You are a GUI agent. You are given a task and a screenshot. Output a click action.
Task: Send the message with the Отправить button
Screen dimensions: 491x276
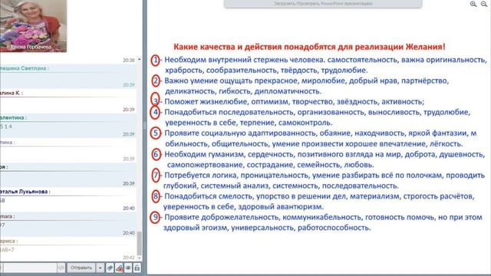pos(81,268)
